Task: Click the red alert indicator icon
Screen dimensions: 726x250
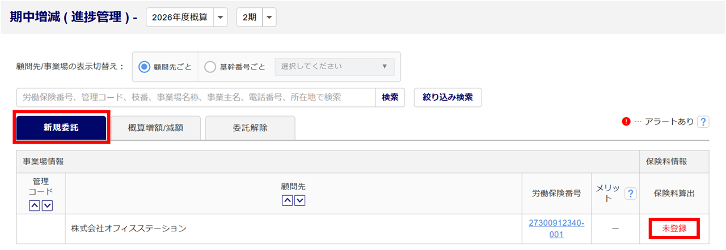Action: pyautogui.click(x=626, y=121)
